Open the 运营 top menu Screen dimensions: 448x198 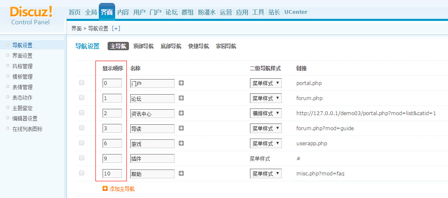(226, 12)
